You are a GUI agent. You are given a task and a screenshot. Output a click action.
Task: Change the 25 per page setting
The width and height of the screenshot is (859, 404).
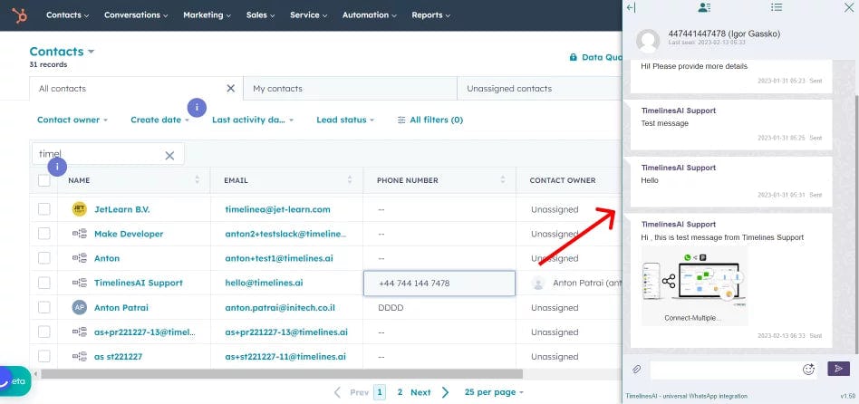tap(494, 392)
